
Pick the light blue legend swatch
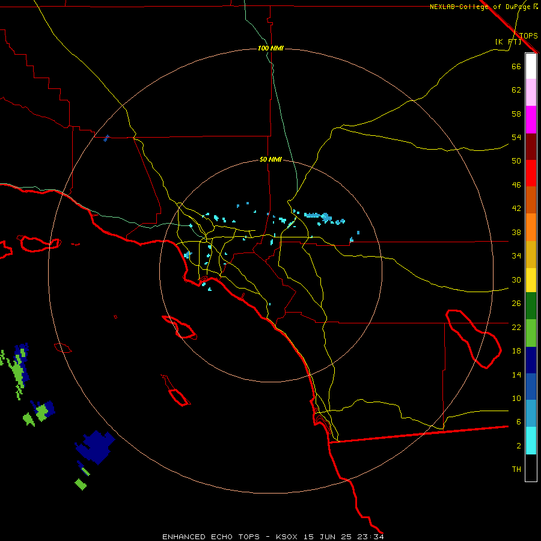pos(531,414)
